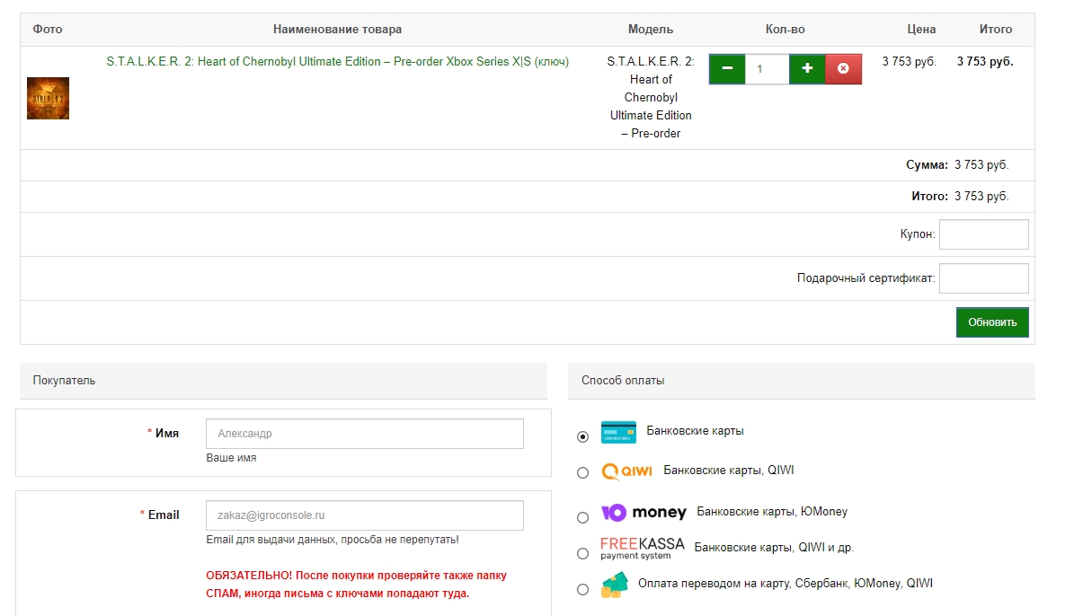Click the Обновить button
This screenshot has width=1074, height=616.
coord(992,322)
